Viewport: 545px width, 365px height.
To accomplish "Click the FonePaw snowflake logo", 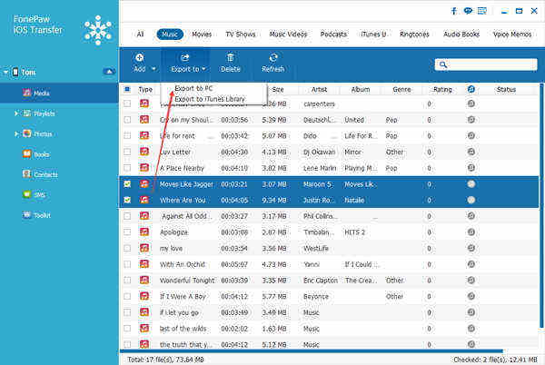I will click(x=98, y=30).
